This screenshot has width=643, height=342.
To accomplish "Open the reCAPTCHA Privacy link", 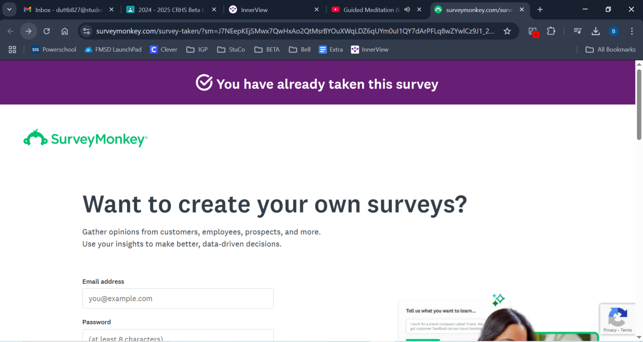I will [610, 330].
